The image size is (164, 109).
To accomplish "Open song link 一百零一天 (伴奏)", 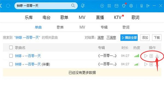I will pos(33,64).
